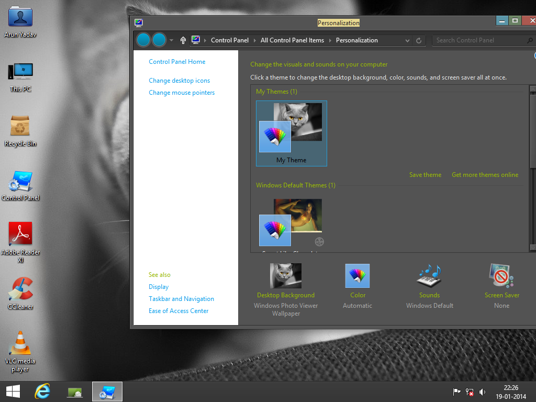Image resolution: width=536 pixels, height=402 pixels.
Task: Click the Back navigation arrow
Action: pos(143,40)
